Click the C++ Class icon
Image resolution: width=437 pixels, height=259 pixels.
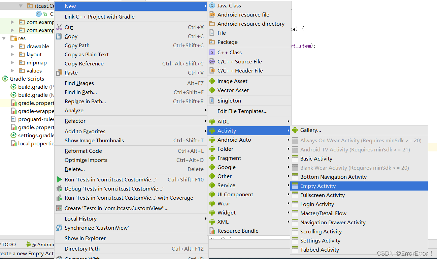212,52
